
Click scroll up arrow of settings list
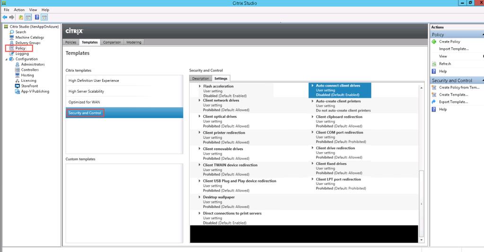pyautogui.click(x=422, y=88)
